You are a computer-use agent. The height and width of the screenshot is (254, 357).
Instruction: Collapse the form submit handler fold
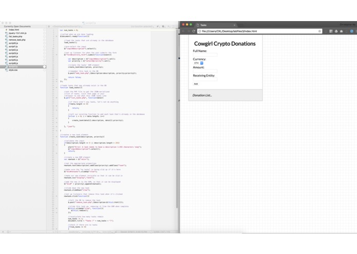(x=57, y=55)
